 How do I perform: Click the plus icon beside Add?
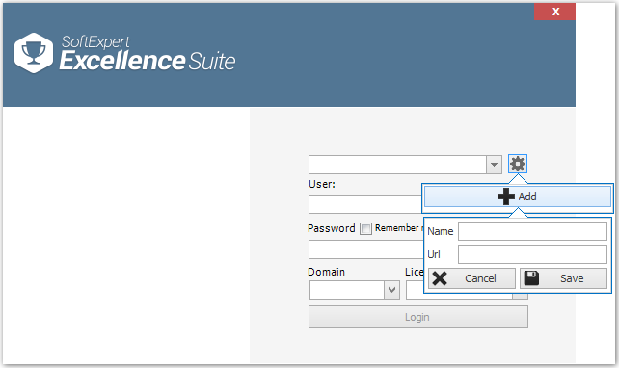click(x=505, y=197)
